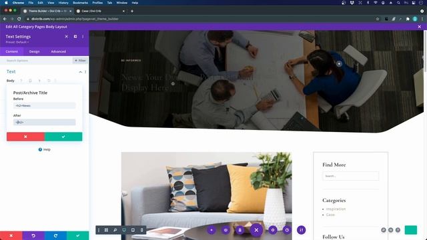Image resolution: width=427 pixels, height=240 pixels.
Task: Open the Help link
Action: click(45, 149)
